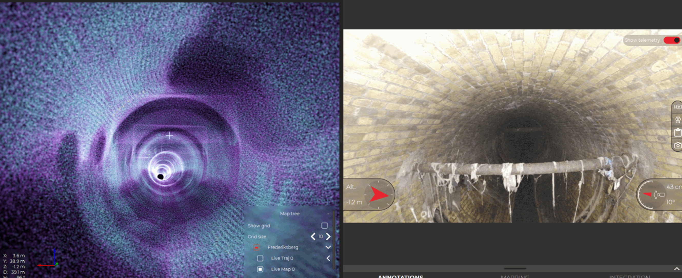This screenshot has width=682, height=278.
Task: Take a snapshot with camera icon
Action: (678, 145)
